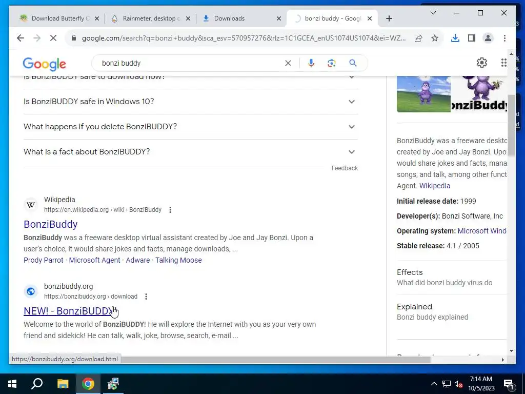View site information via the padlock icon
The image size is (525, 394).
[74, 38]
